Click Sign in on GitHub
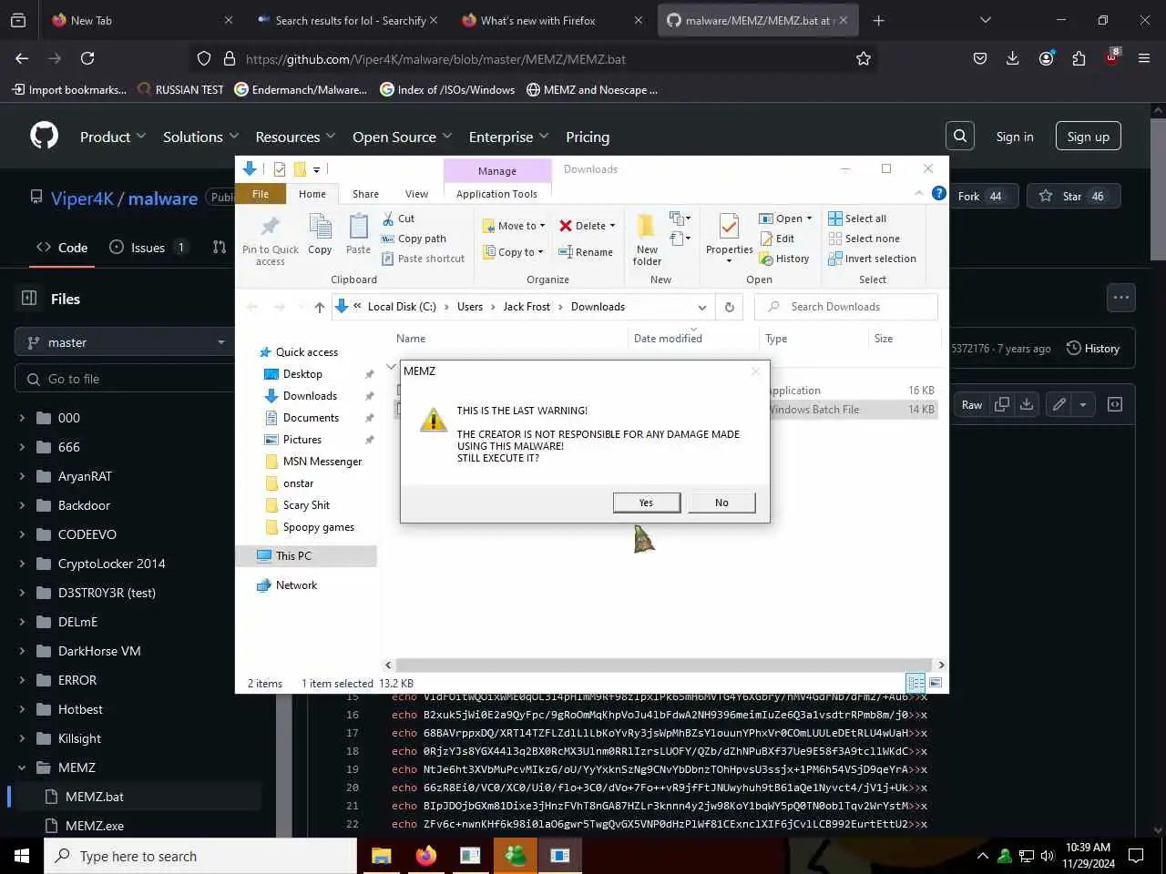 [x=1015, y=137]
